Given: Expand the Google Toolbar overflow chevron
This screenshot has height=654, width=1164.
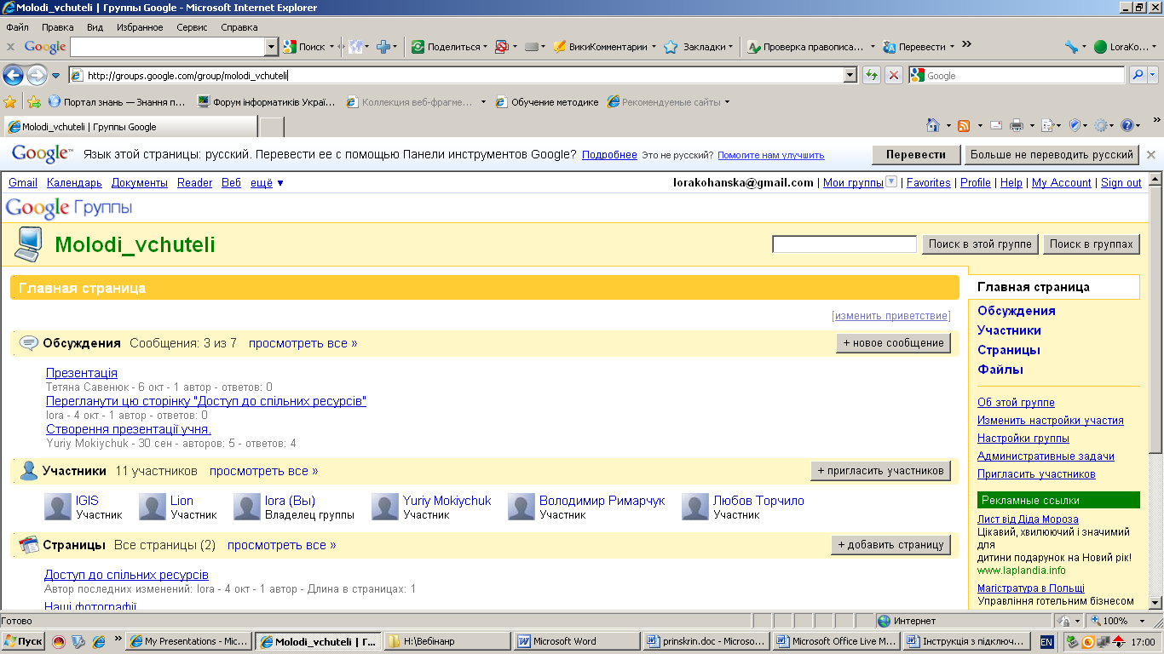Looking at the screenshot, I should pos(966,45).
